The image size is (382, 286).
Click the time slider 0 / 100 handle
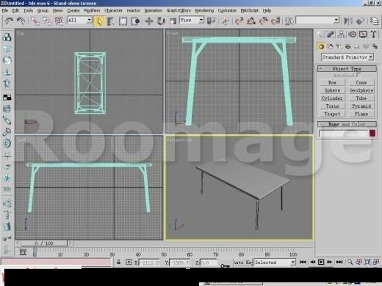point(44,243)
